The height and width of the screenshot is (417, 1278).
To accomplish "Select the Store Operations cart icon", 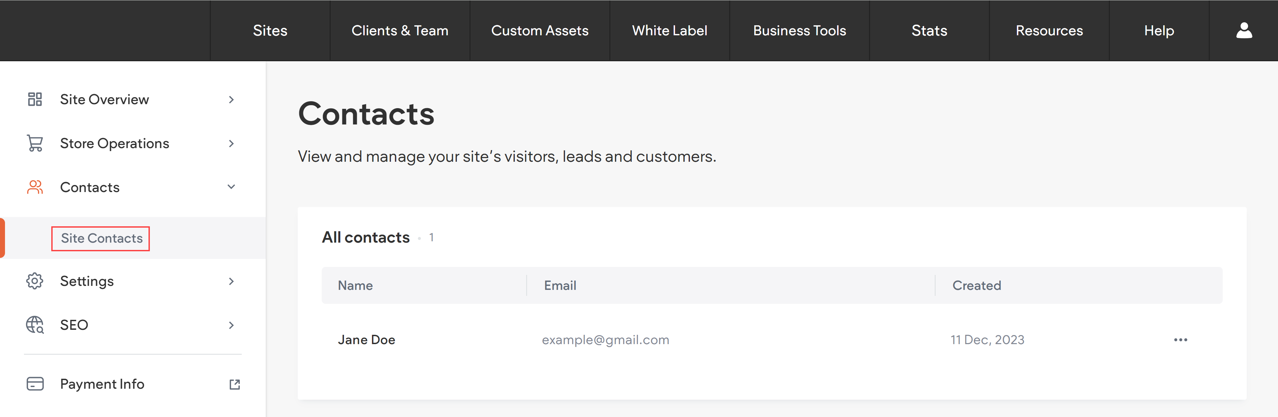I will click(34, 143).
